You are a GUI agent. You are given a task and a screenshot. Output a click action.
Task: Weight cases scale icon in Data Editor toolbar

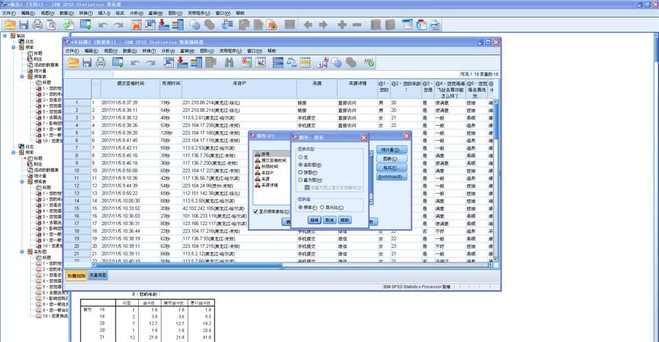click(291, 62)
